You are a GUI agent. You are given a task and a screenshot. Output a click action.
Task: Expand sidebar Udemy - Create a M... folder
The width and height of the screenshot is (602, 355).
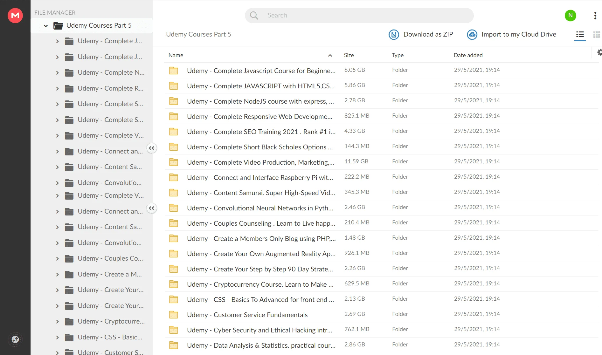click(x=57, y=274)
